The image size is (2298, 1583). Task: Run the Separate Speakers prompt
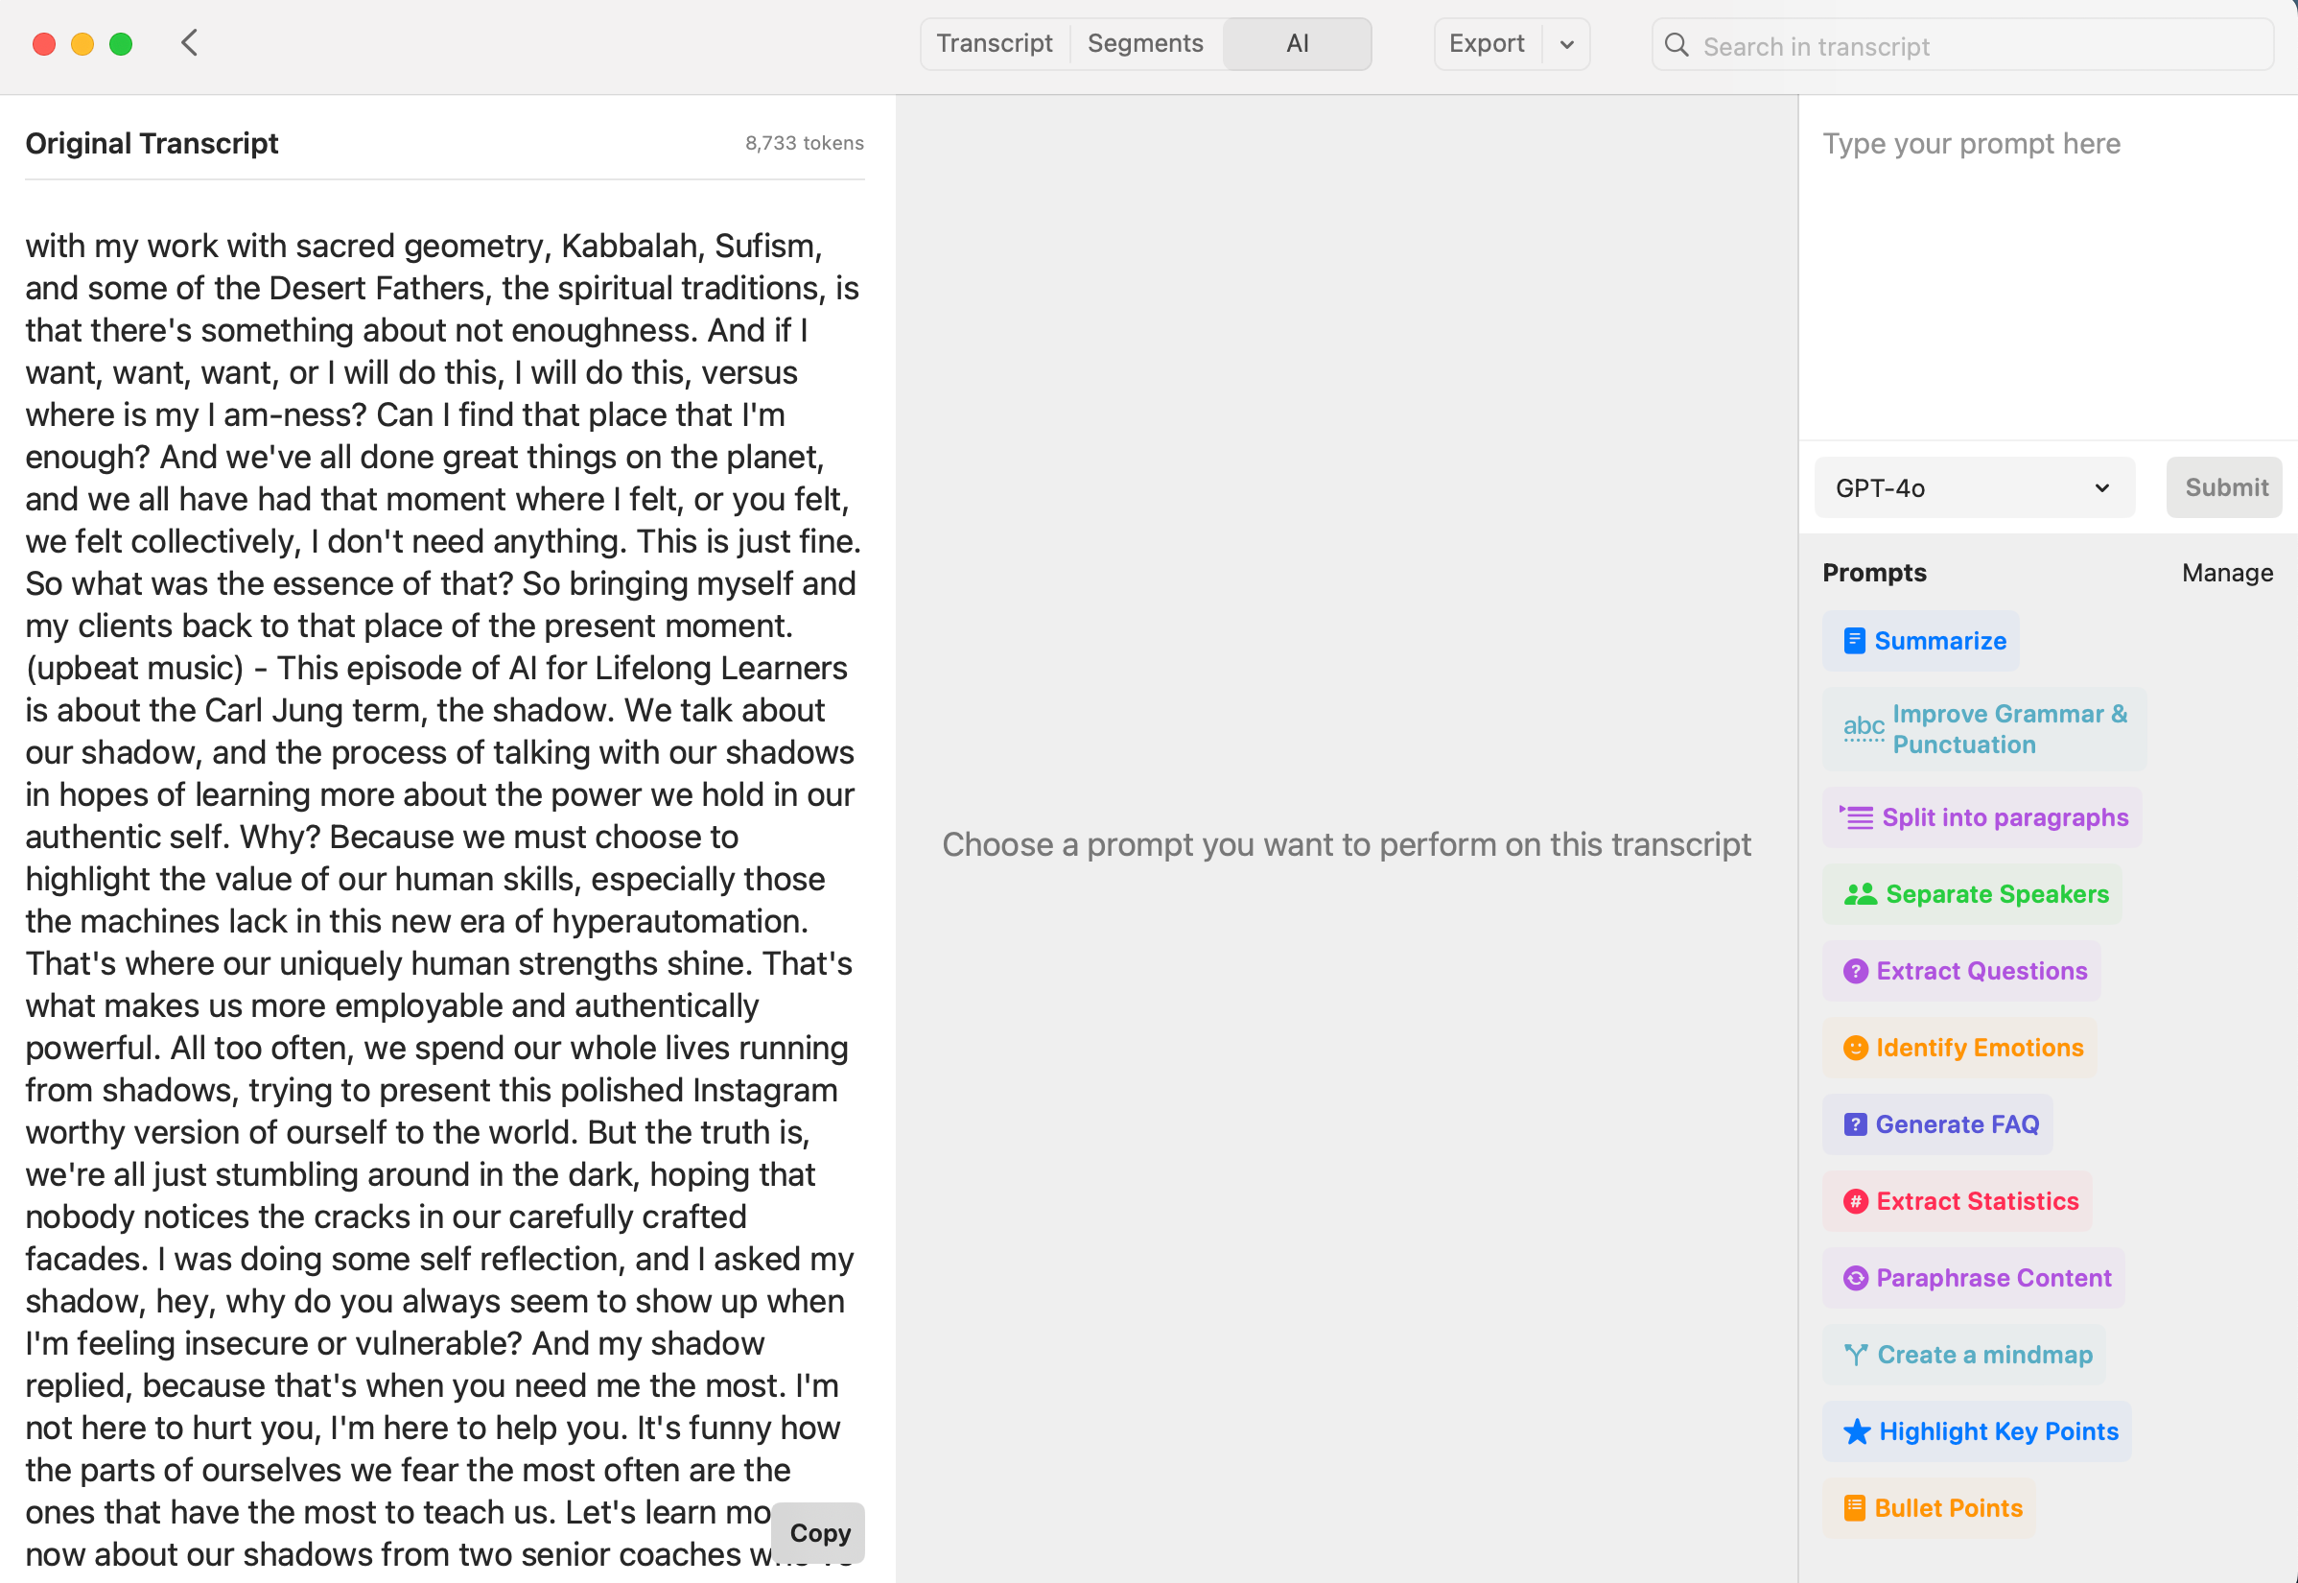(1973, 893)
